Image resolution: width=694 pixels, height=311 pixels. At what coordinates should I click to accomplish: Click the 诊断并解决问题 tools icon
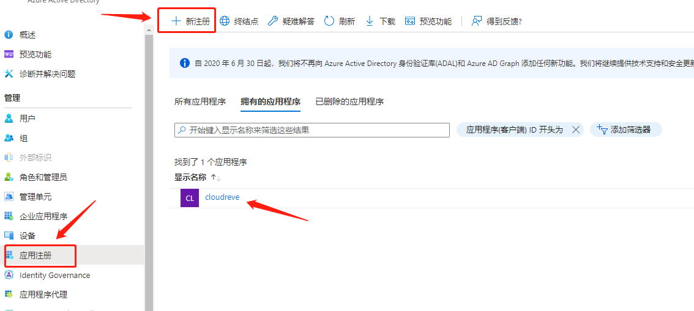tap(9, 74)
